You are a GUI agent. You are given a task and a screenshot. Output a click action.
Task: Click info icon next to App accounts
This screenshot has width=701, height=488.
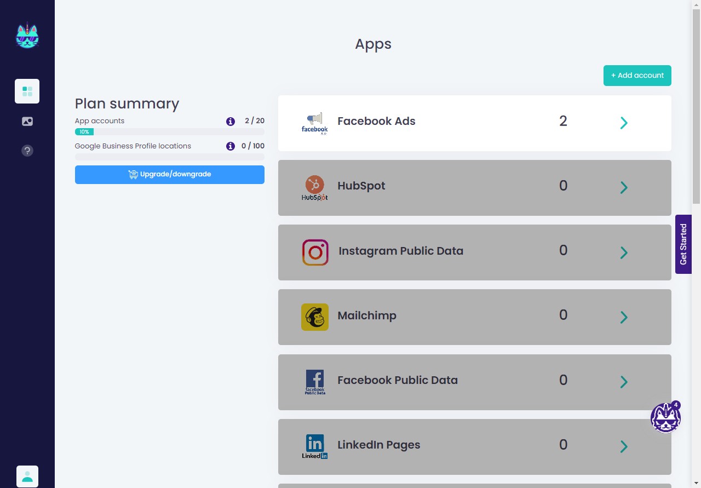(x=231, y=121)
